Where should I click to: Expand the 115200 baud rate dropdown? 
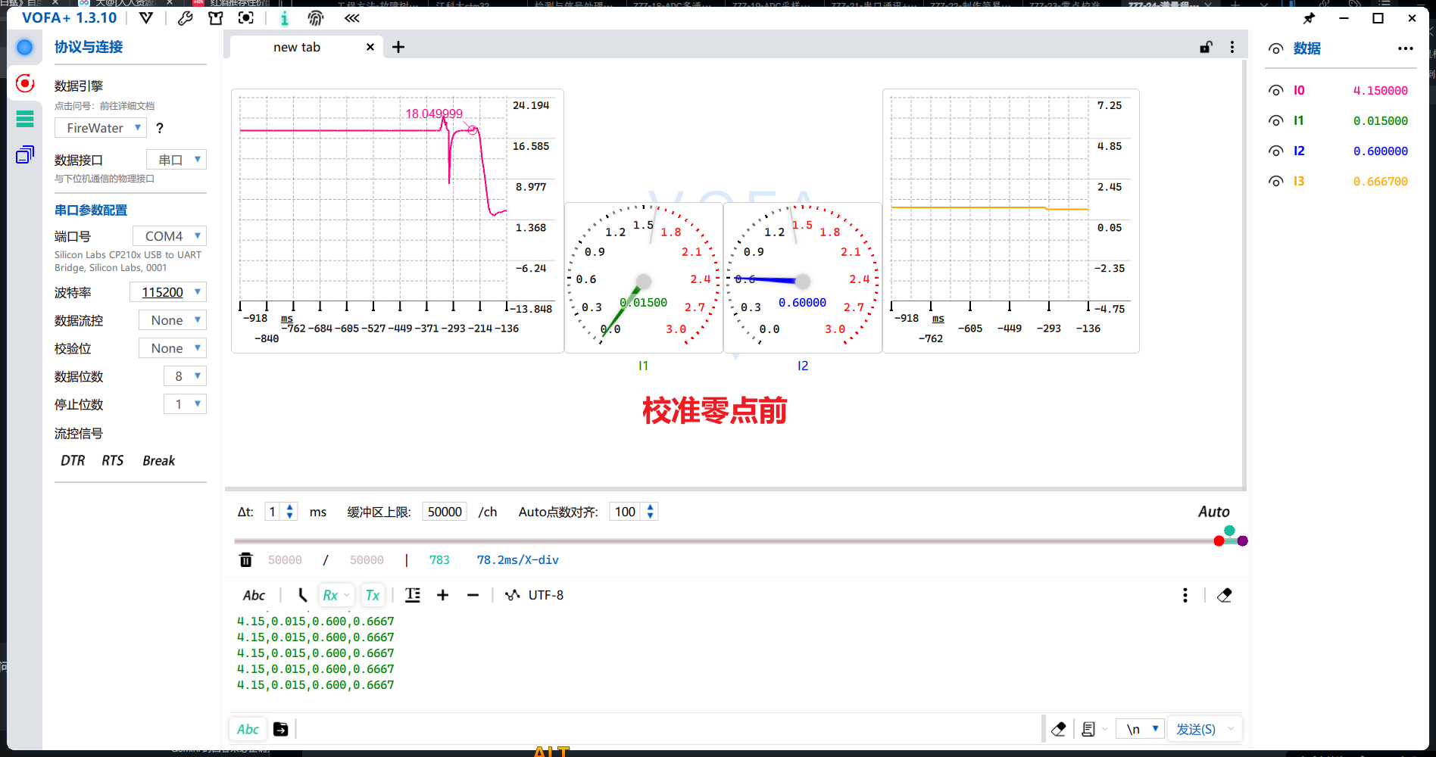168,292
